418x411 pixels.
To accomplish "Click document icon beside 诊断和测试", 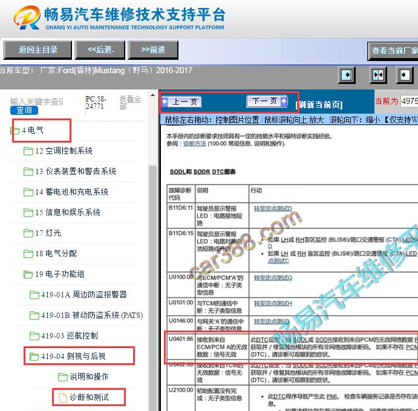I will point(63,398).
